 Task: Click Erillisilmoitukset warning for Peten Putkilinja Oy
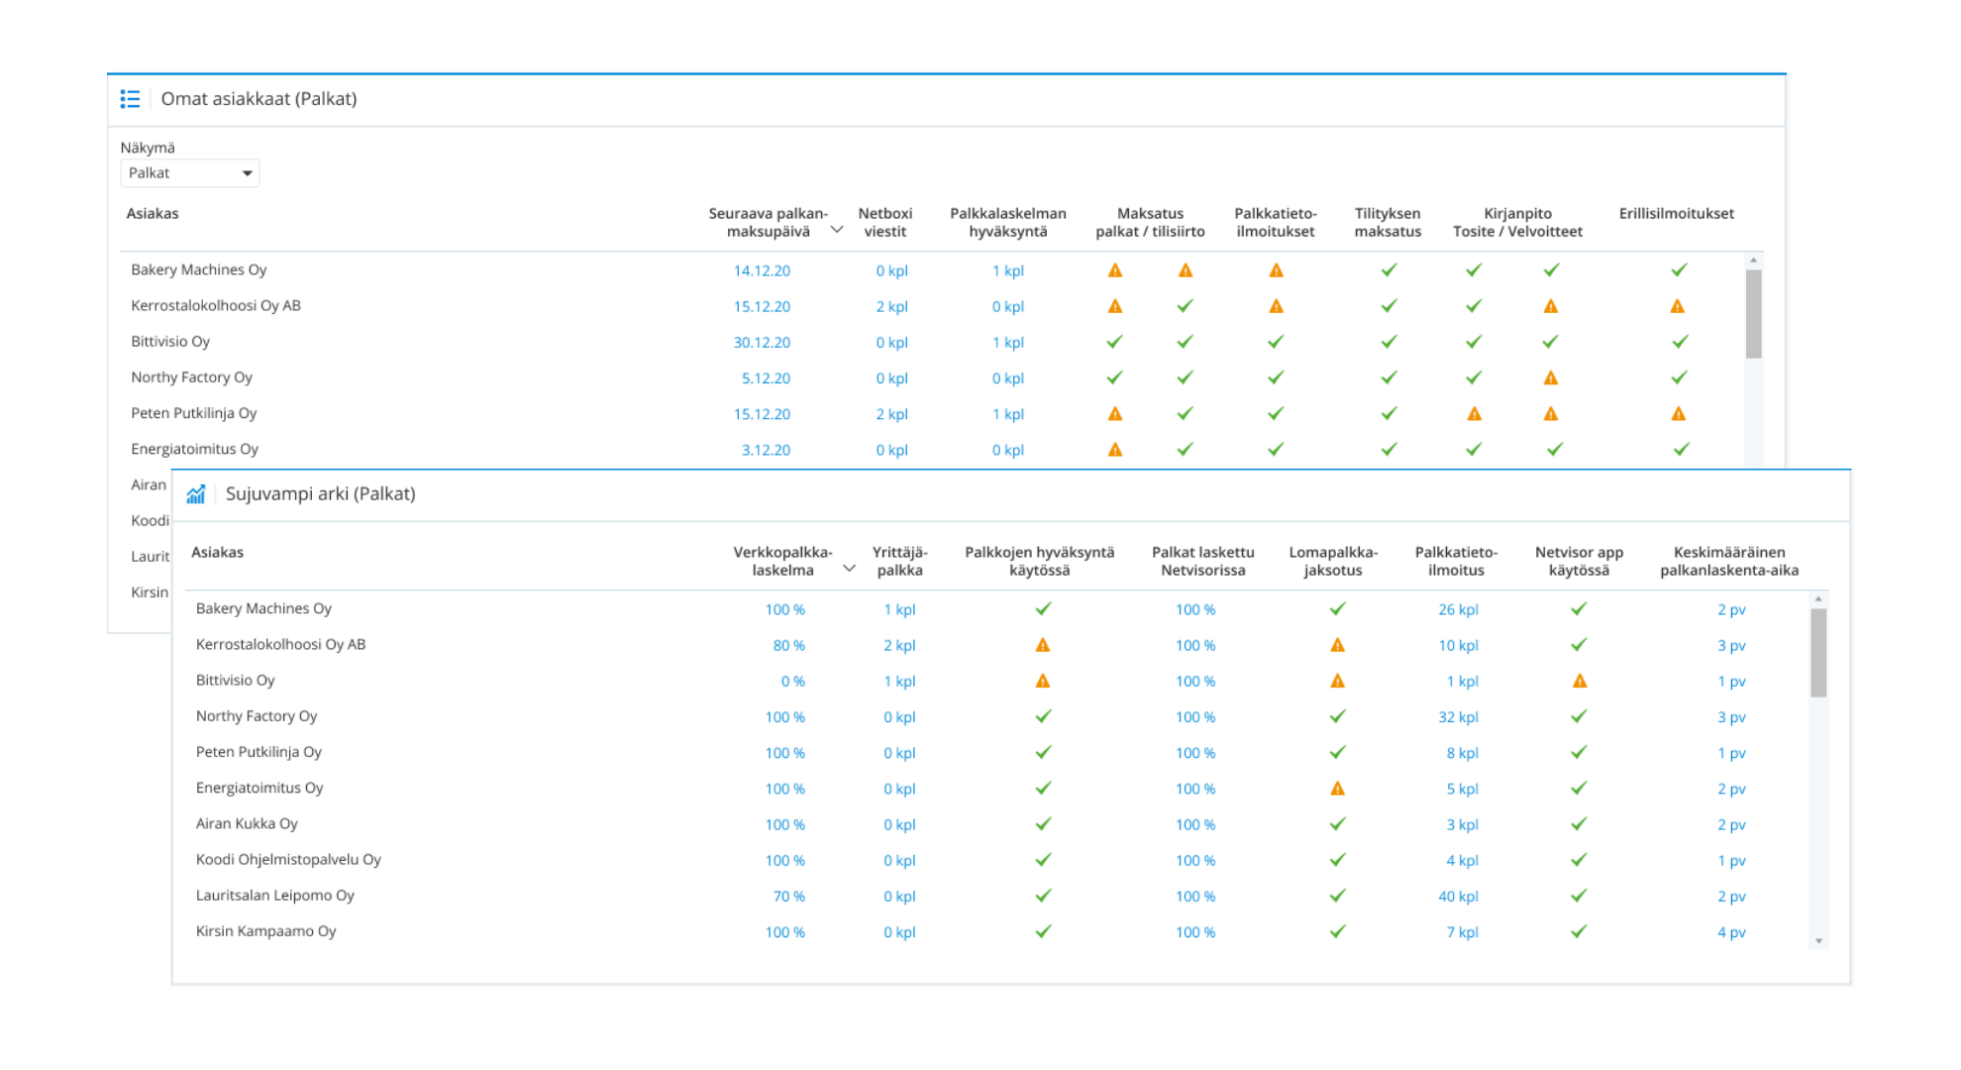pyautogui.click(x=1678, y=414)
